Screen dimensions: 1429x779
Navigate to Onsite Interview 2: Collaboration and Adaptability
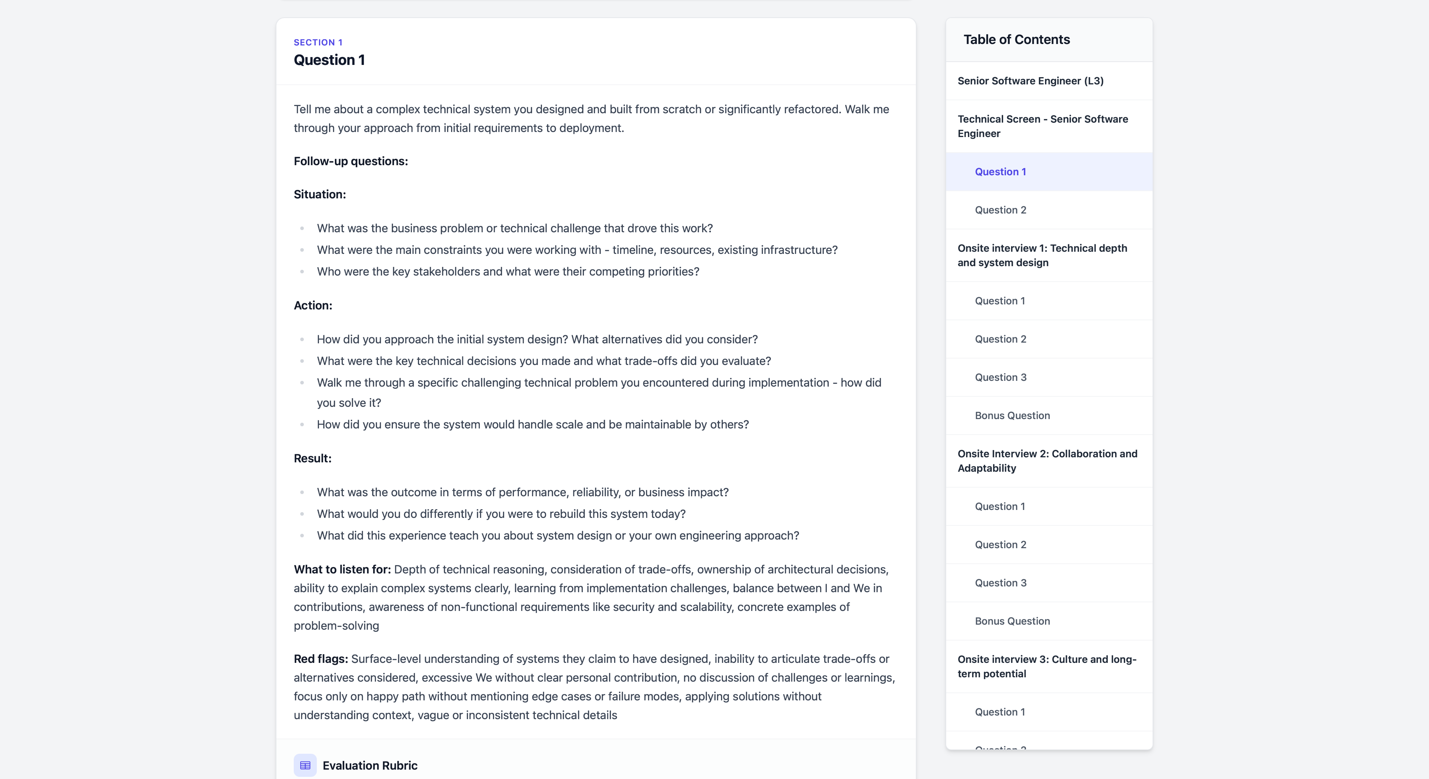click(x=1047, y=461)
